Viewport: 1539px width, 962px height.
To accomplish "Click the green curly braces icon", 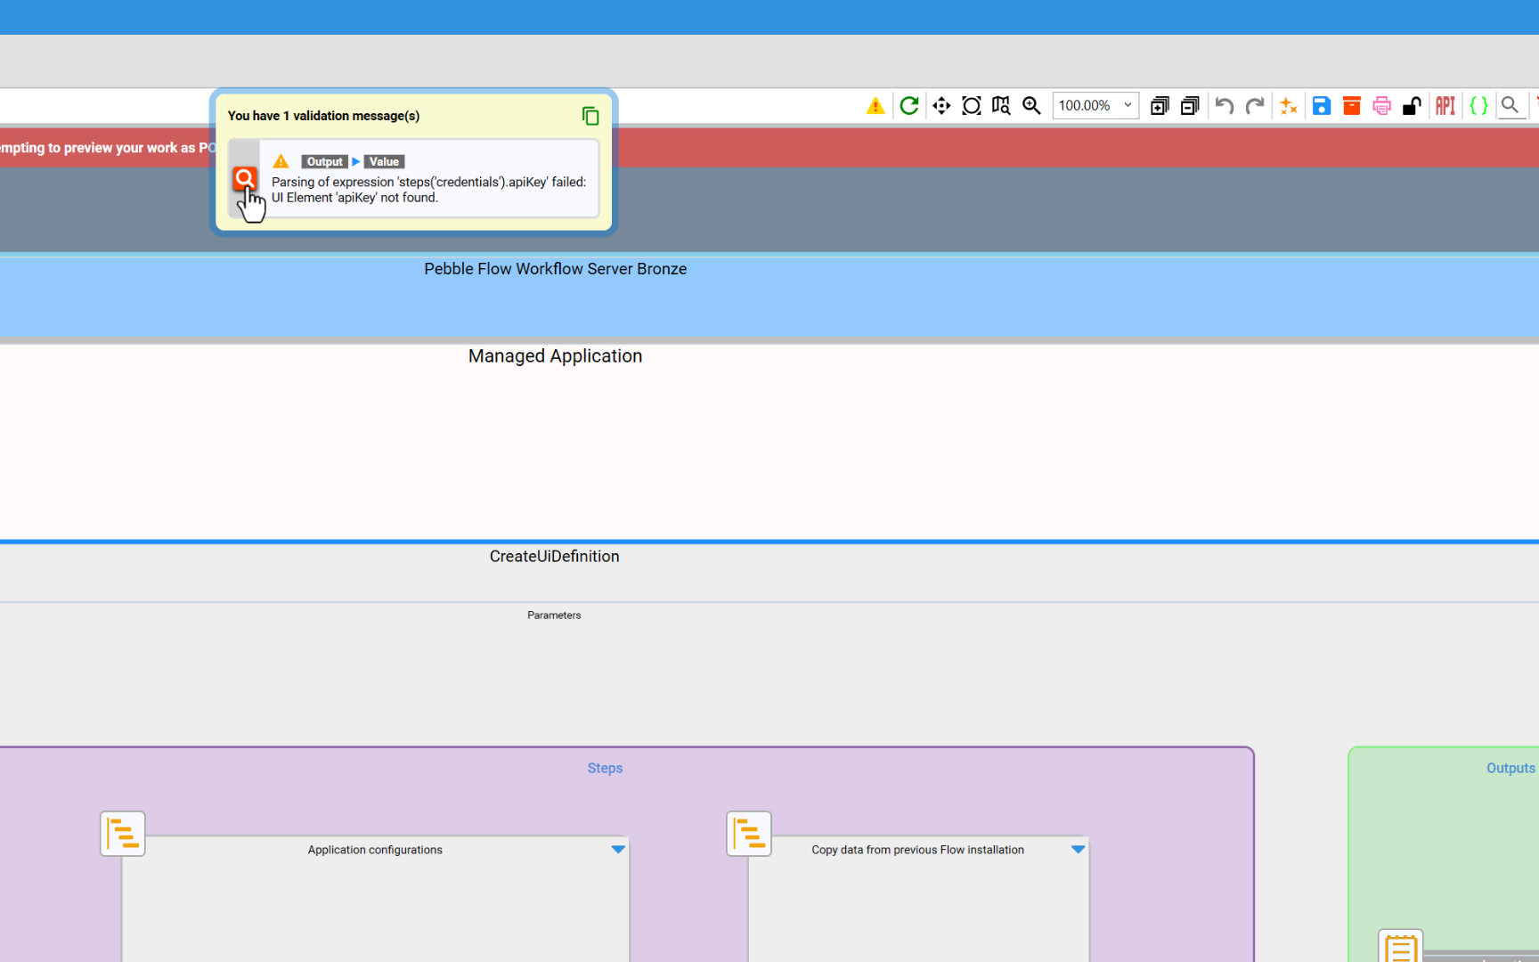I will click(1478, 106).
